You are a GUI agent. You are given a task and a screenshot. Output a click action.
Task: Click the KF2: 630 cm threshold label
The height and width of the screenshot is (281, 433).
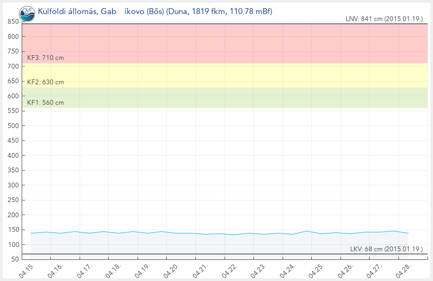[45, 82]
